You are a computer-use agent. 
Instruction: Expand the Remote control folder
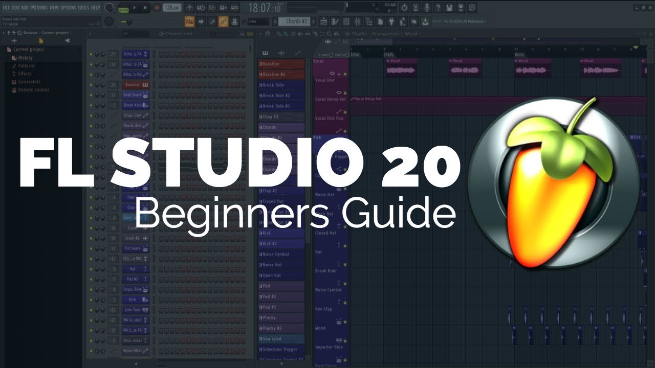pos(30,90)
